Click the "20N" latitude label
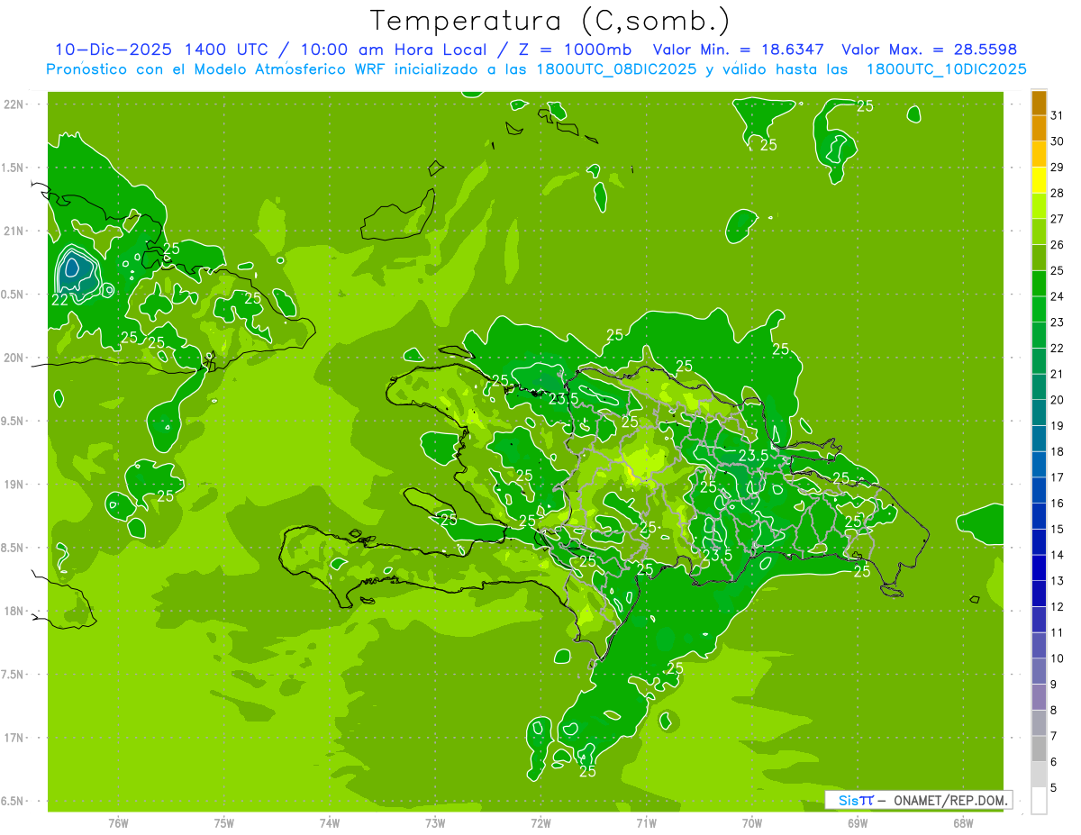 (14, 358)
